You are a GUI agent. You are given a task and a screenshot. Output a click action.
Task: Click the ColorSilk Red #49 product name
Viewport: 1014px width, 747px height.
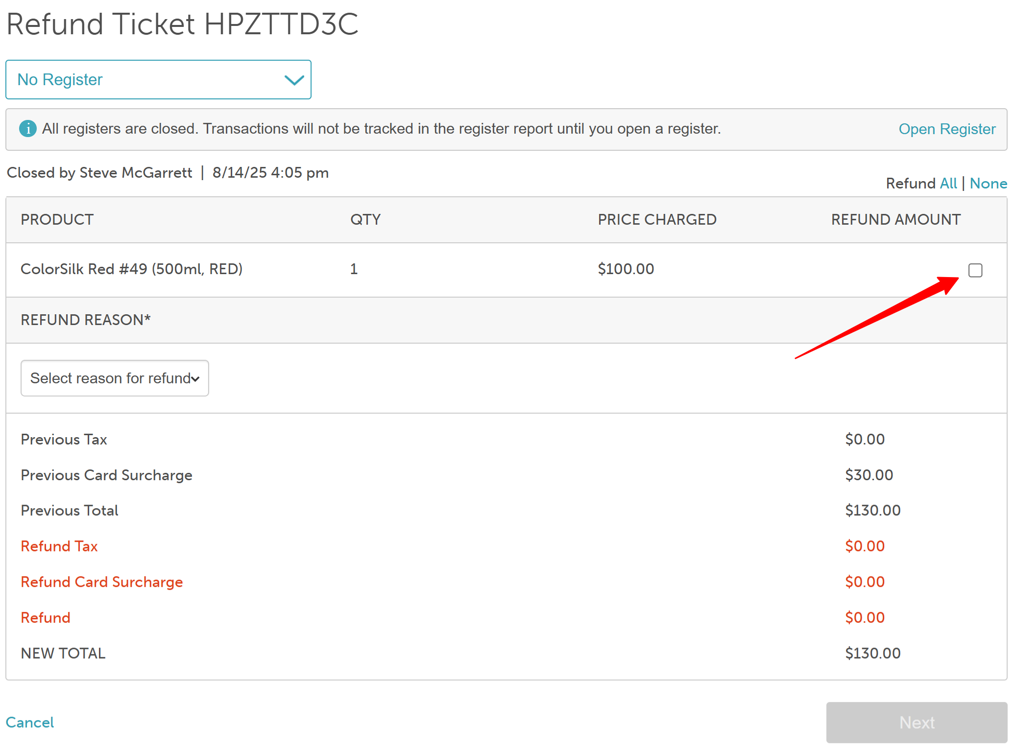click(x=131, y=269)
